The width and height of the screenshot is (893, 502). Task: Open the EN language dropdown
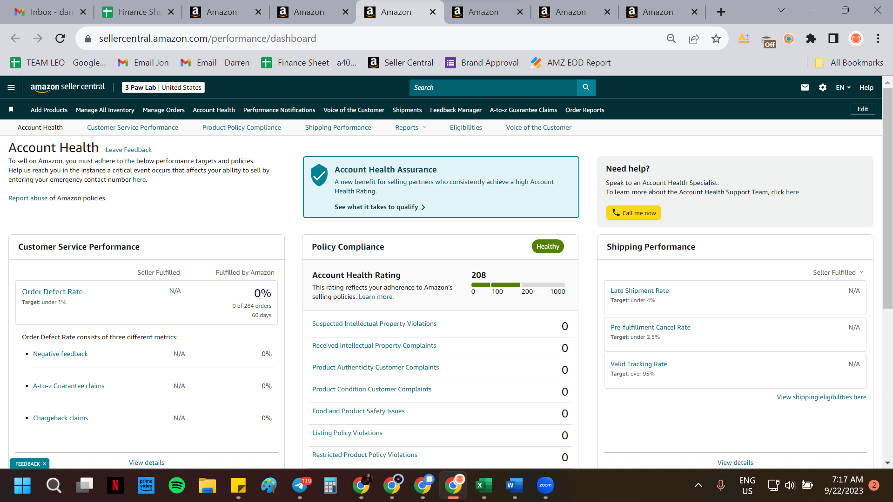pos(843,87)
